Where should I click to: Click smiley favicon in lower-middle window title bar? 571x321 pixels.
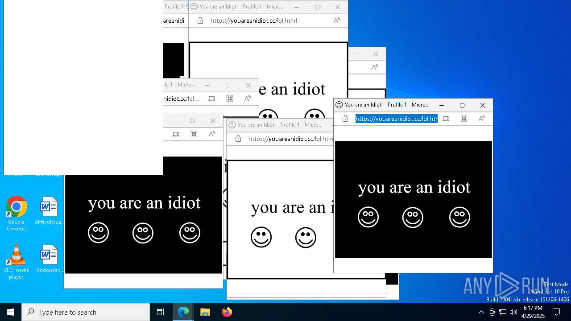[x=232, y=125]
